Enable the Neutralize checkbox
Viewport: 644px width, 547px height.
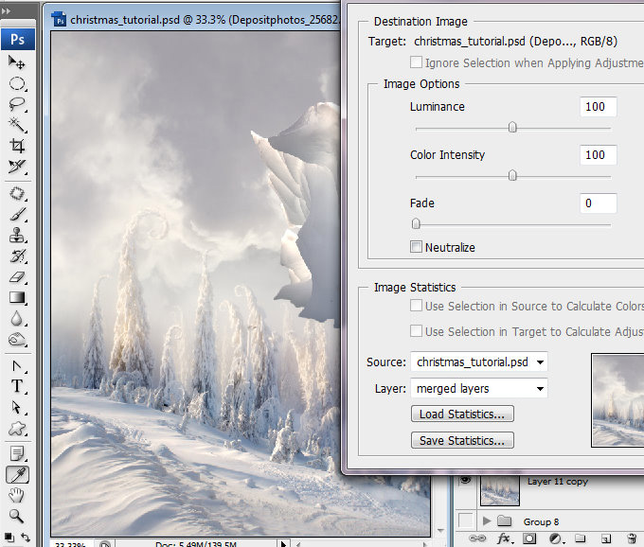coord(416,247)
